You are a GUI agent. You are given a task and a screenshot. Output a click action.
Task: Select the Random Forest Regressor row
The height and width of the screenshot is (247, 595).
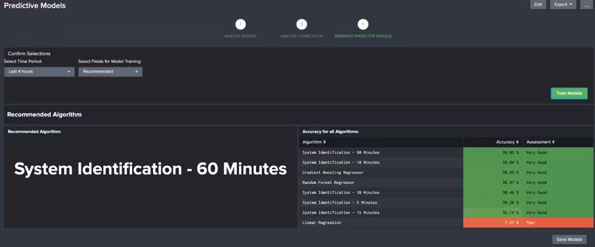point(328,183)
